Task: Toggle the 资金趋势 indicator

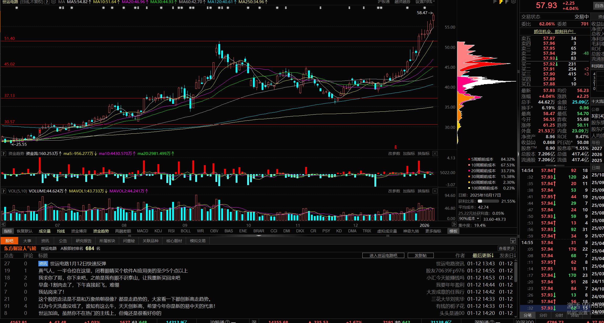Action: 101,231
